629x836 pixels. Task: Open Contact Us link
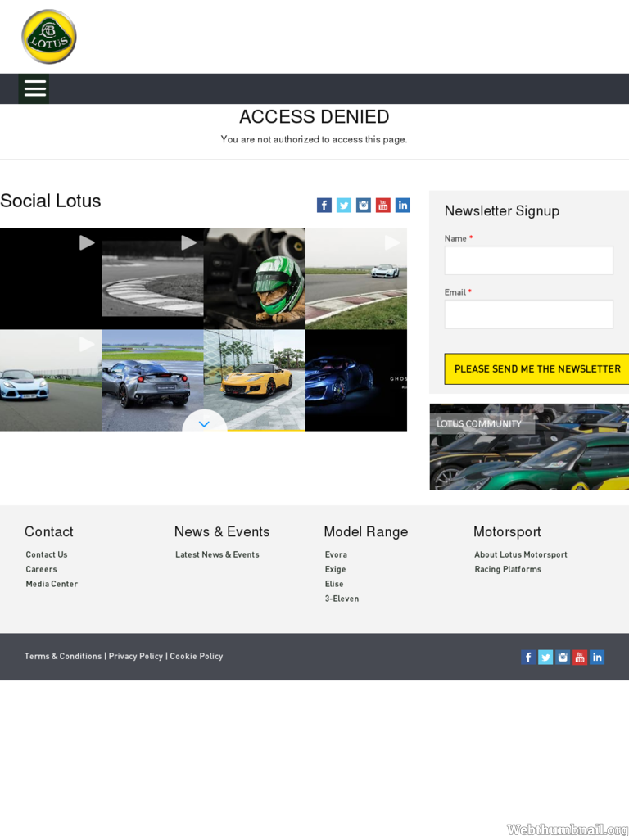click(x=47, y=554)
